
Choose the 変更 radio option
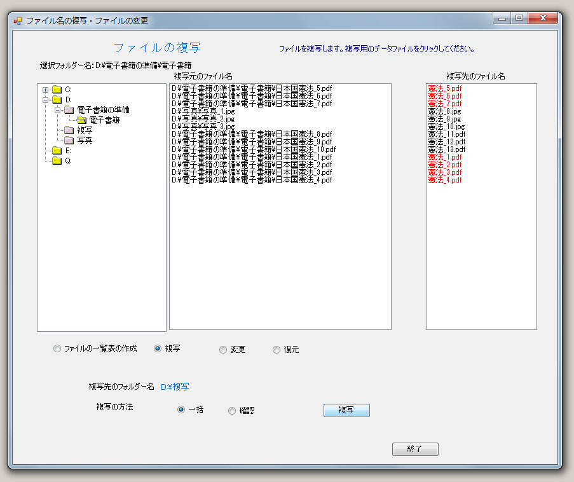tap(223, 350)
